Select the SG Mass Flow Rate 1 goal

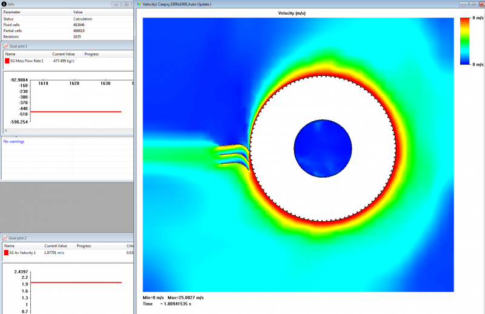coord(27,61)
